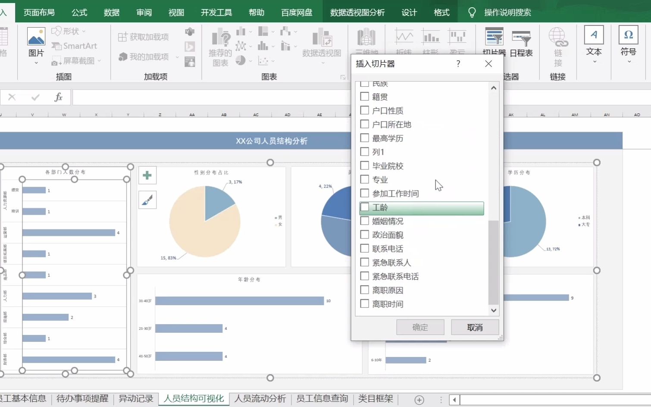The image size is (651, 407).
Task: Click the add new sheet plus button
Action: tap(419, 400)
